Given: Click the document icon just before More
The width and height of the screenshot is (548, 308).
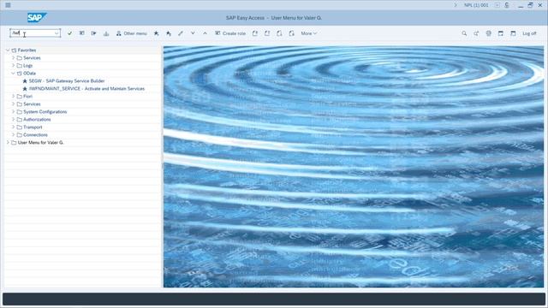Looking at the screenshot, I should [291, 33].
